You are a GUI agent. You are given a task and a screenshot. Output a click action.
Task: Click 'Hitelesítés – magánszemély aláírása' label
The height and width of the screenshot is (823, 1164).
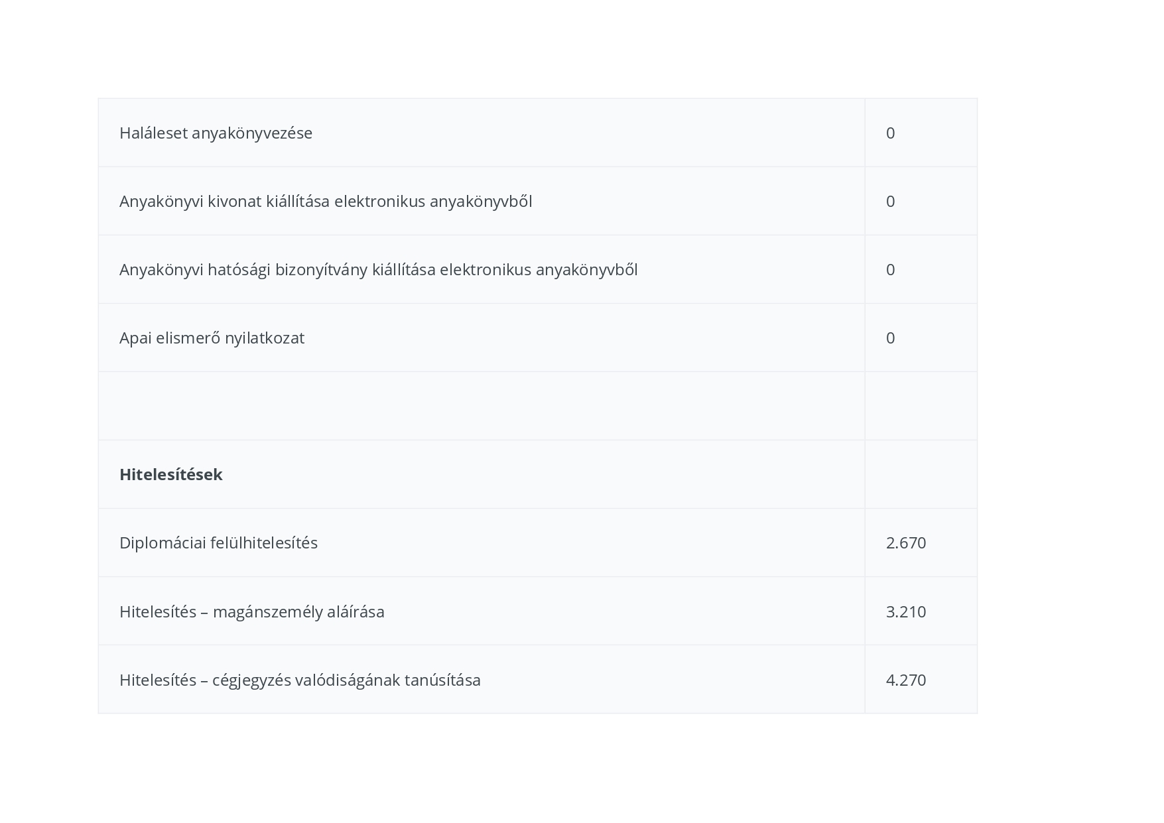[251, 611]
